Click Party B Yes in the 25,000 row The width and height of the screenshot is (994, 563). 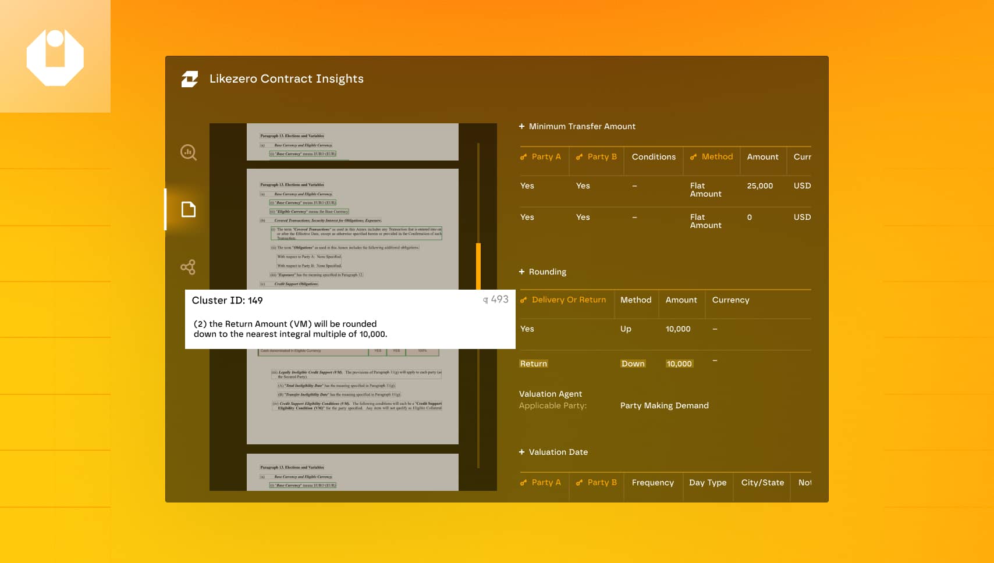point(583,186)
